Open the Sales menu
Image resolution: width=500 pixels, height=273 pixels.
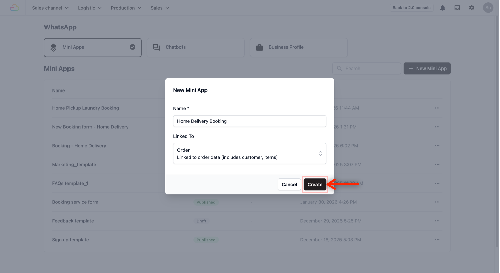[160, 8]
